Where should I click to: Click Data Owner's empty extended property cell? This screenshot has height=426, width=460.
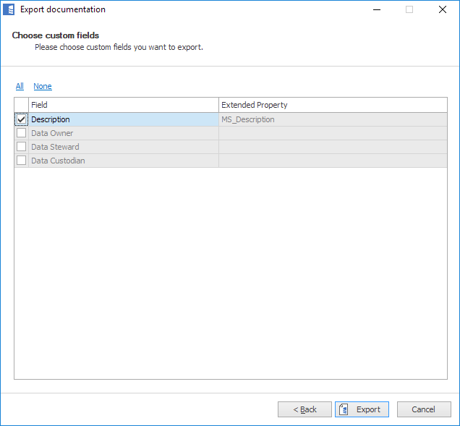coord(333,133)
